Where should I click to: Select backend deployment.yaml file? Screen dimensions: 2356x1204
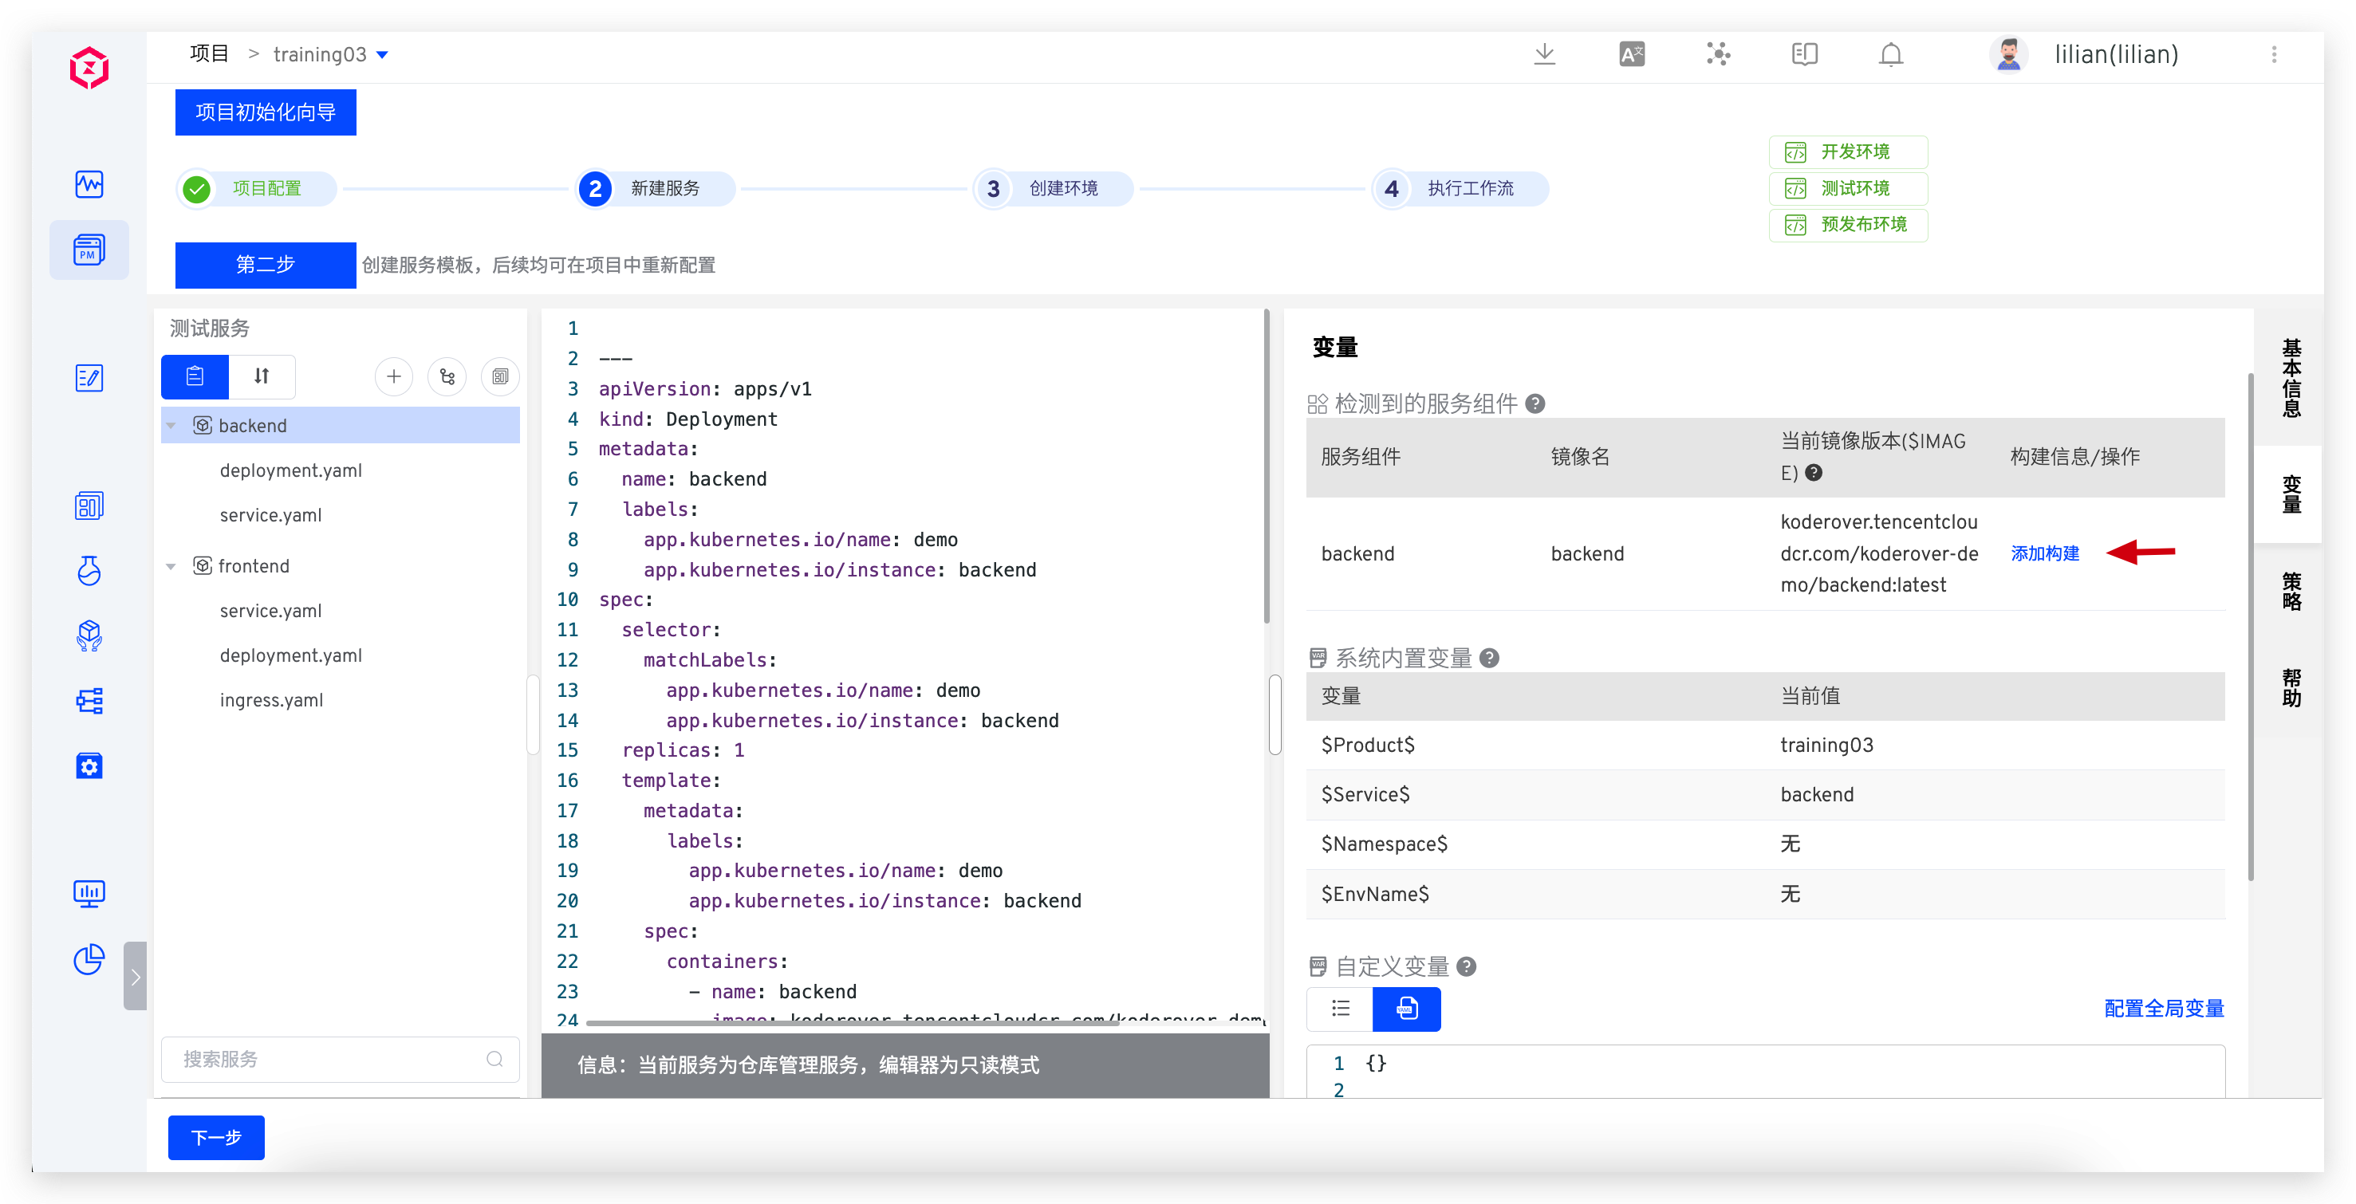[291, 470]
